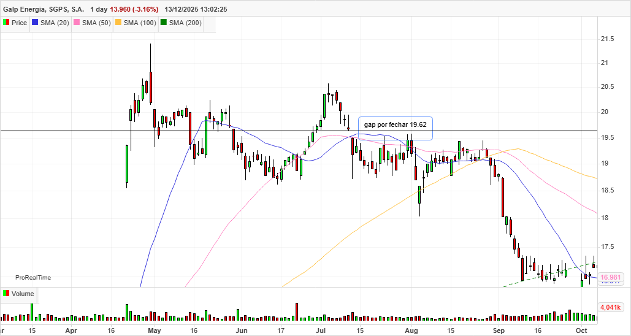Select the SMA (200) legend entry

[181, 23]
